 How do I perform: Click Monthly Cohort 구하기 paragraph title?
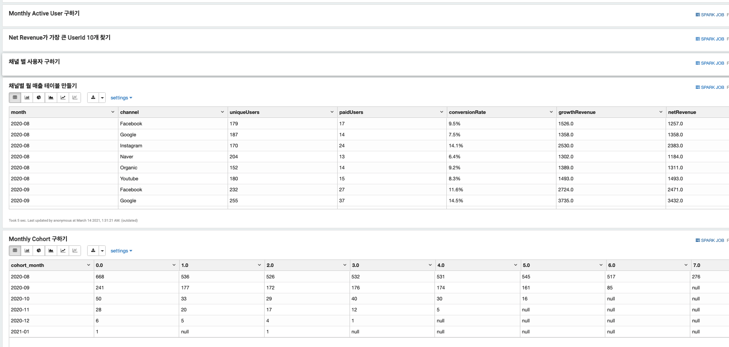point(38,239)
